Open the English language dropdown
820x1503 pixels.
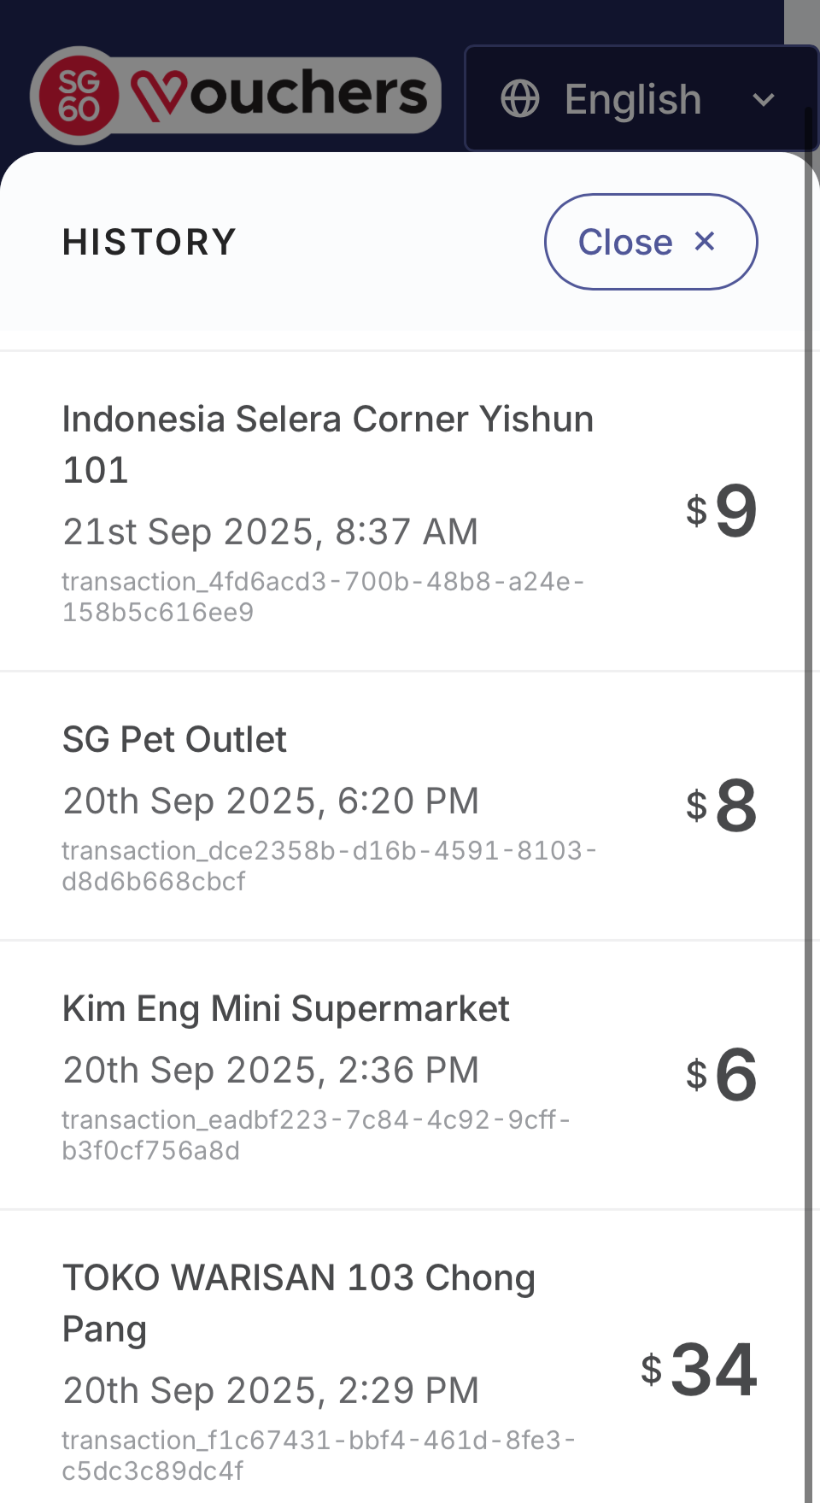(633, 99)
